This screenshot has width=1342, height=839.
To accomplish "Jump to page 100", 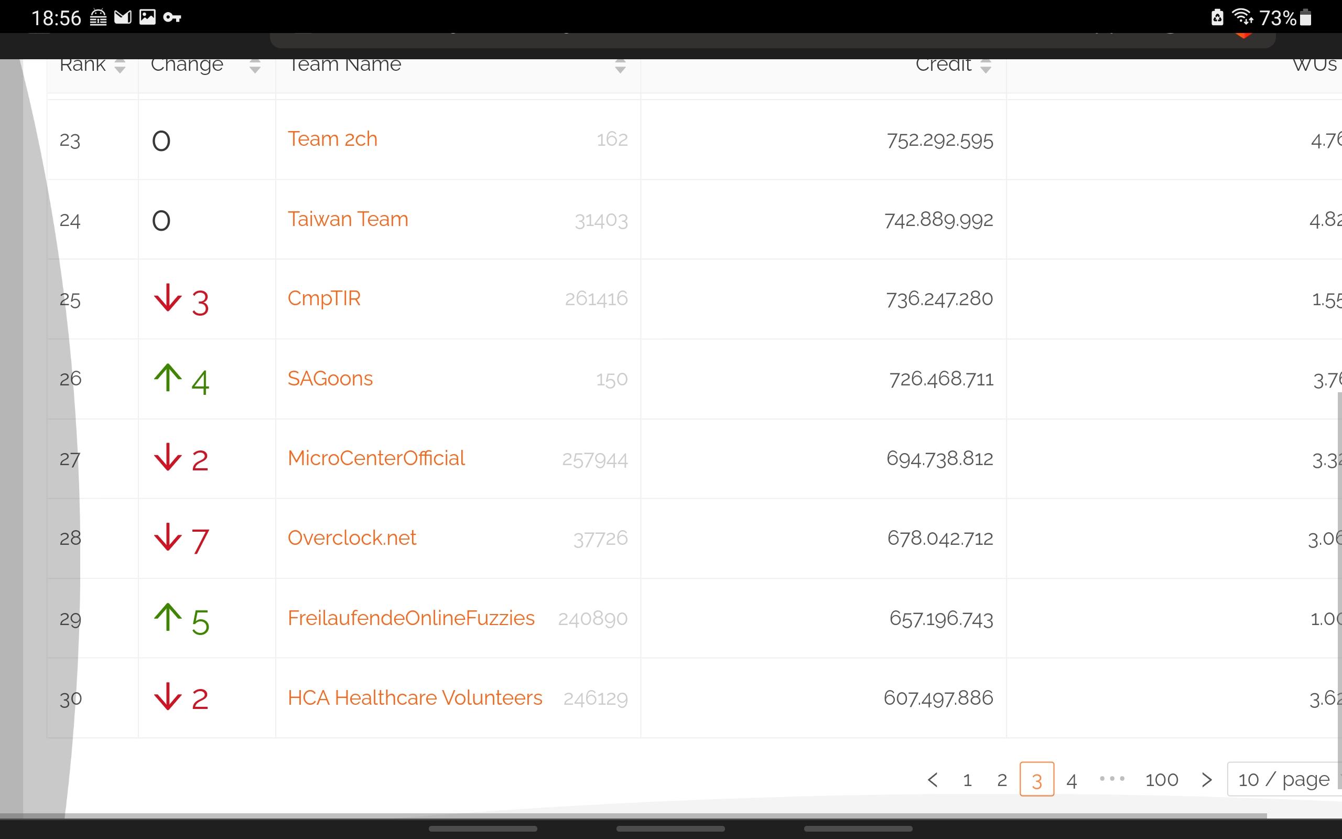I will 1161,780.
